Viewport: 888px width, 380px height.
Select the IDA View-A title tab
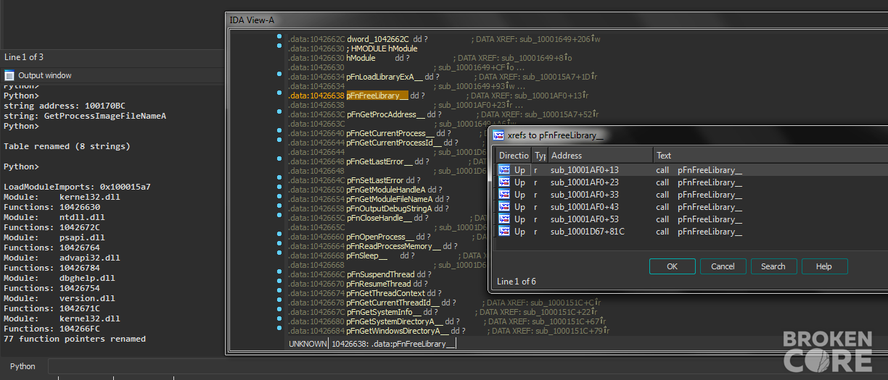pyautogui.click(x=251, y=20)
